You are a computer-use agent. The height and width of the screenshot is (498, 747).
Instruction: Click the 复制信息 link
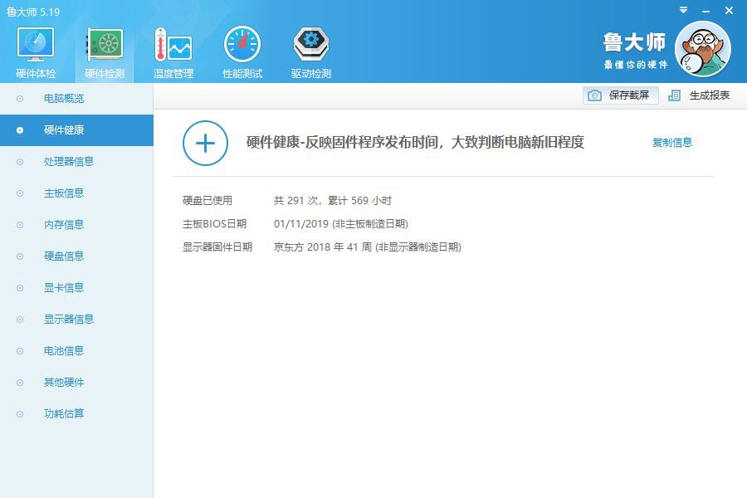[671, 142]
